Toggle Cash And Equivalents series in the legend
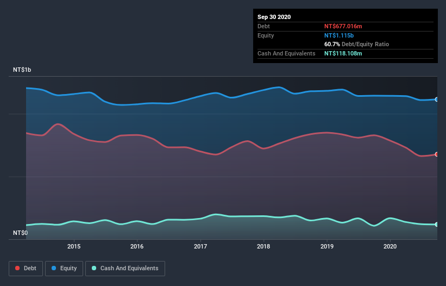The width and height of the screenshot is (446, 286). (x=125, y=269)
